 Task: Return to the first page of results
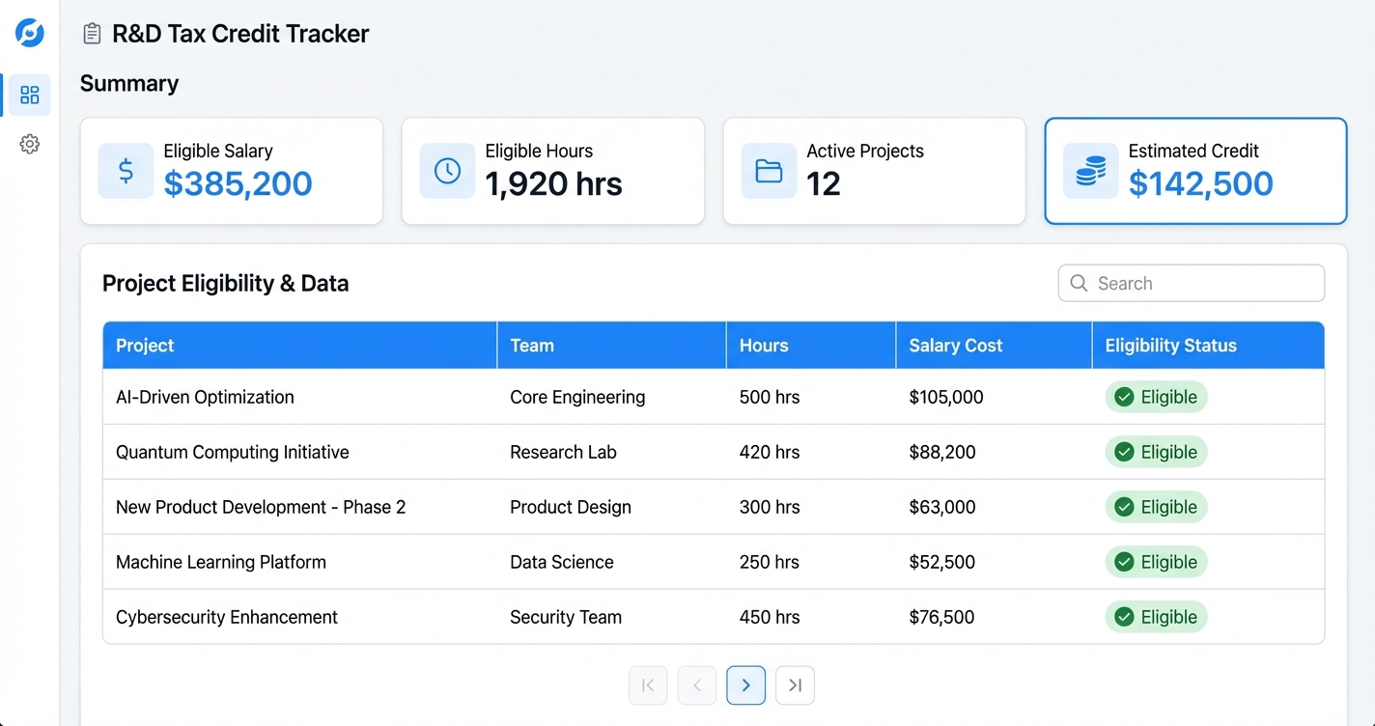(x=648, y=684)
